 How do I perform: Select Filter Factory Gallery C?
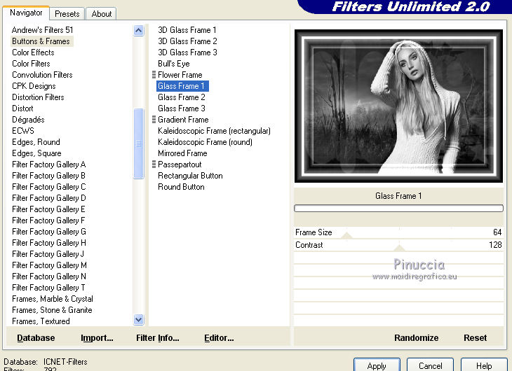tap(49, 187)
